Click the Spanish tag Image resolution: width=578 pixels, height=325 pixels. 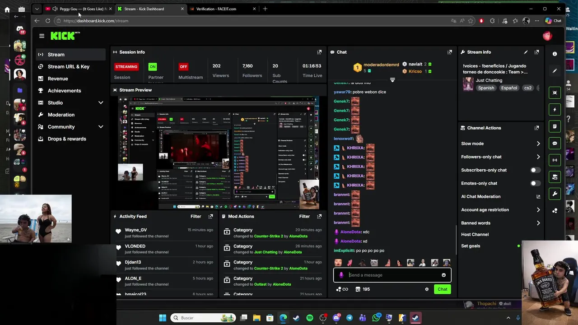(486, 88)
